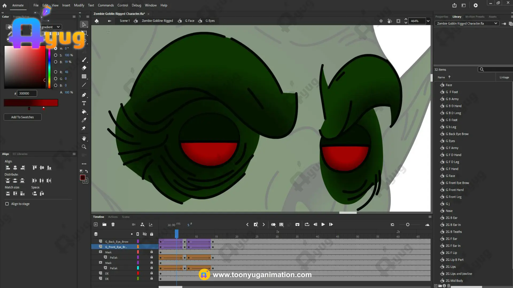Go to Scene 1 in breadcrumb
The image size is (513, 288).
125,21
